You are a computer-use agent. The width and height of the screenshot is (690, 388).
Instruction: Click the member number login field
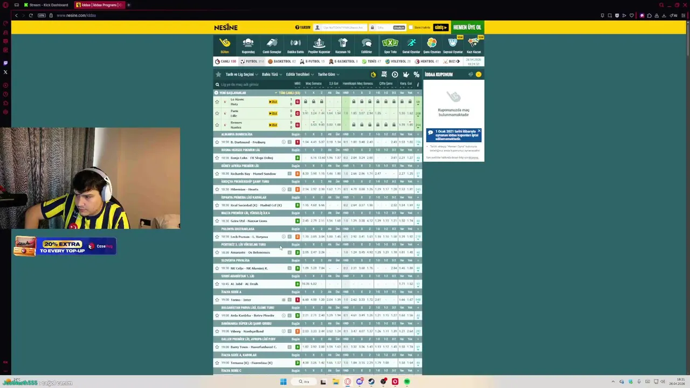tap(341, 27)
